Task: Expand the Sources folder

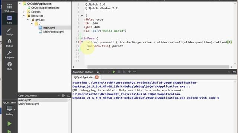Action: 24,11
